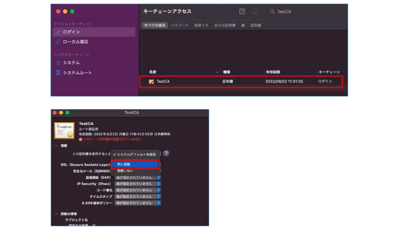Open the 拡張認証 (EAP) trust dropdown

138,177
